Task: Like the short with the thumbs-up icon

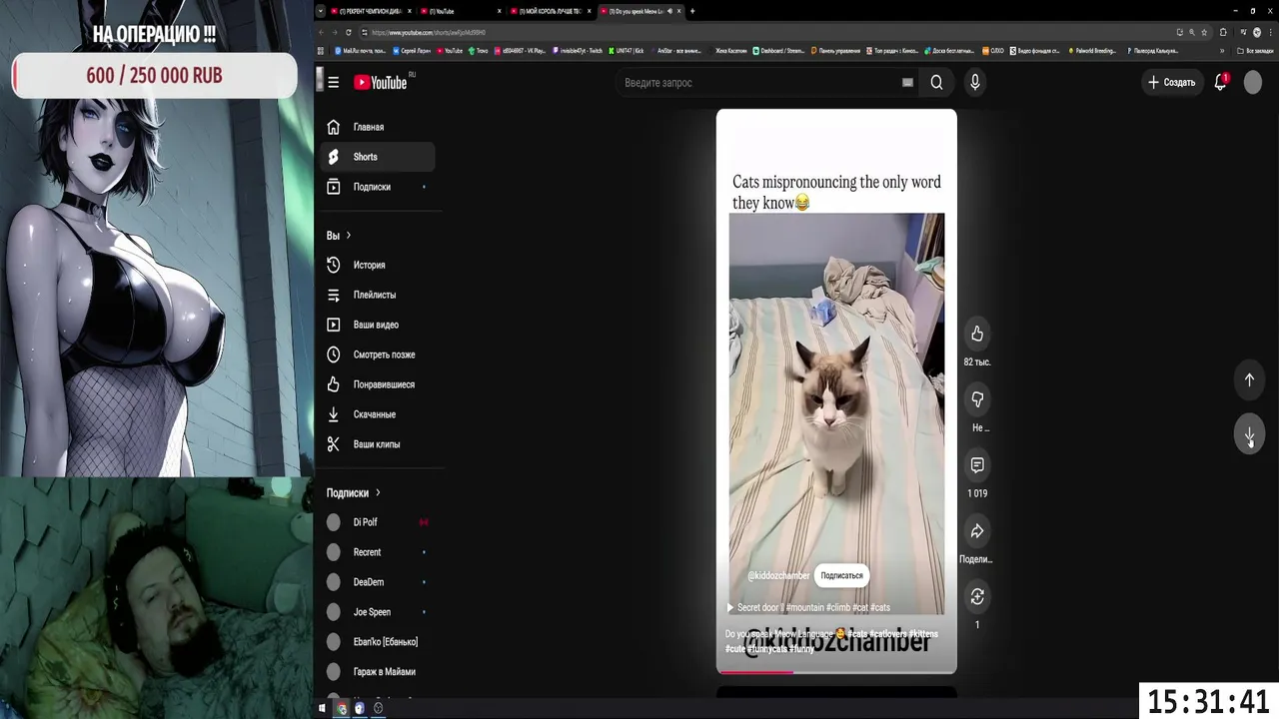Action: (x=977, y=334)
